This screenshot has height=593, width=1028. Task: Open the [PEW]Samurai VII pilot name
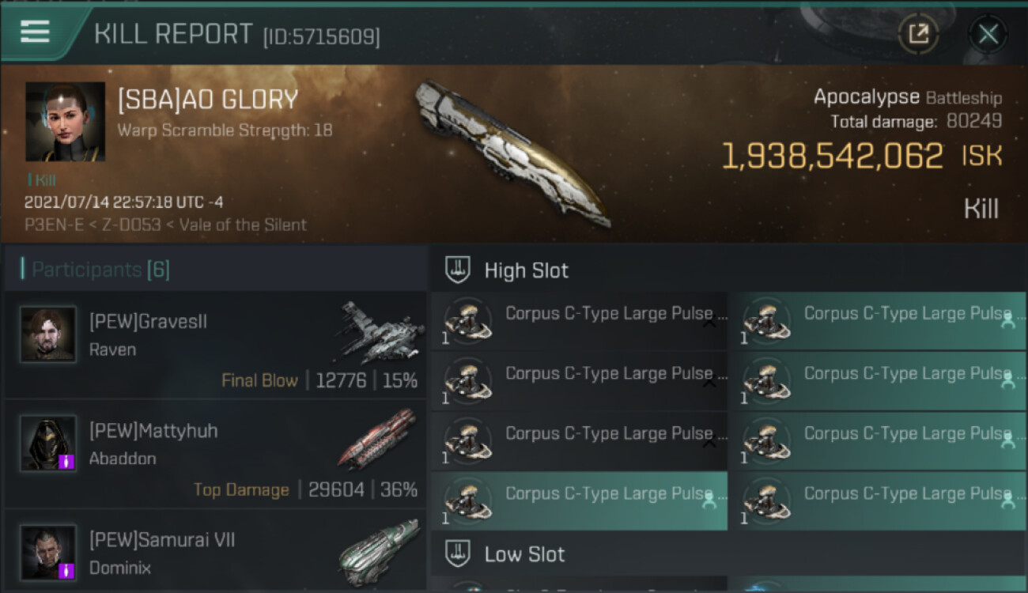point(162,540)
